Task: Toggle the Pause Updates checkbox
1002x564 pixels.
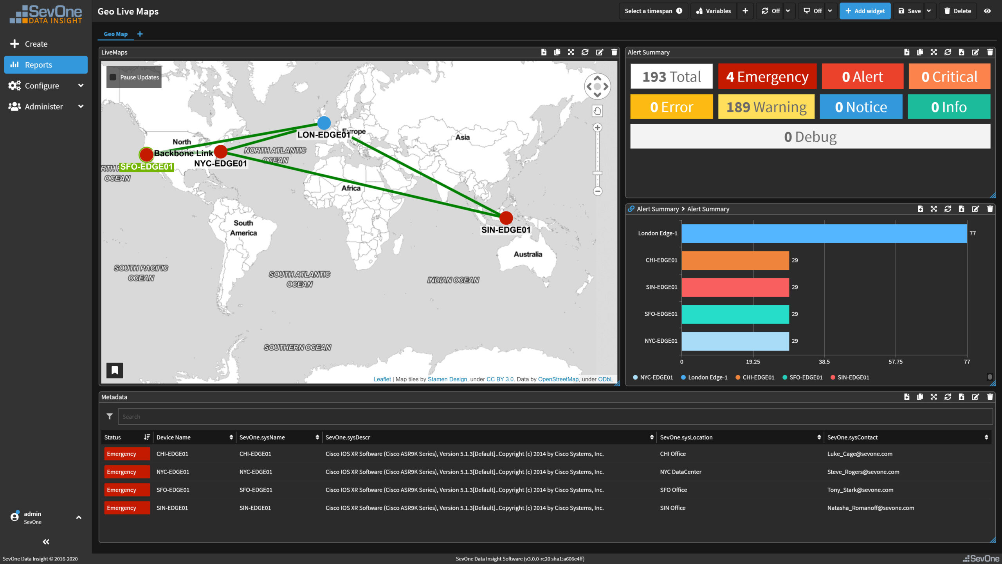Action: pyautogui.click(x=113, y=77)
